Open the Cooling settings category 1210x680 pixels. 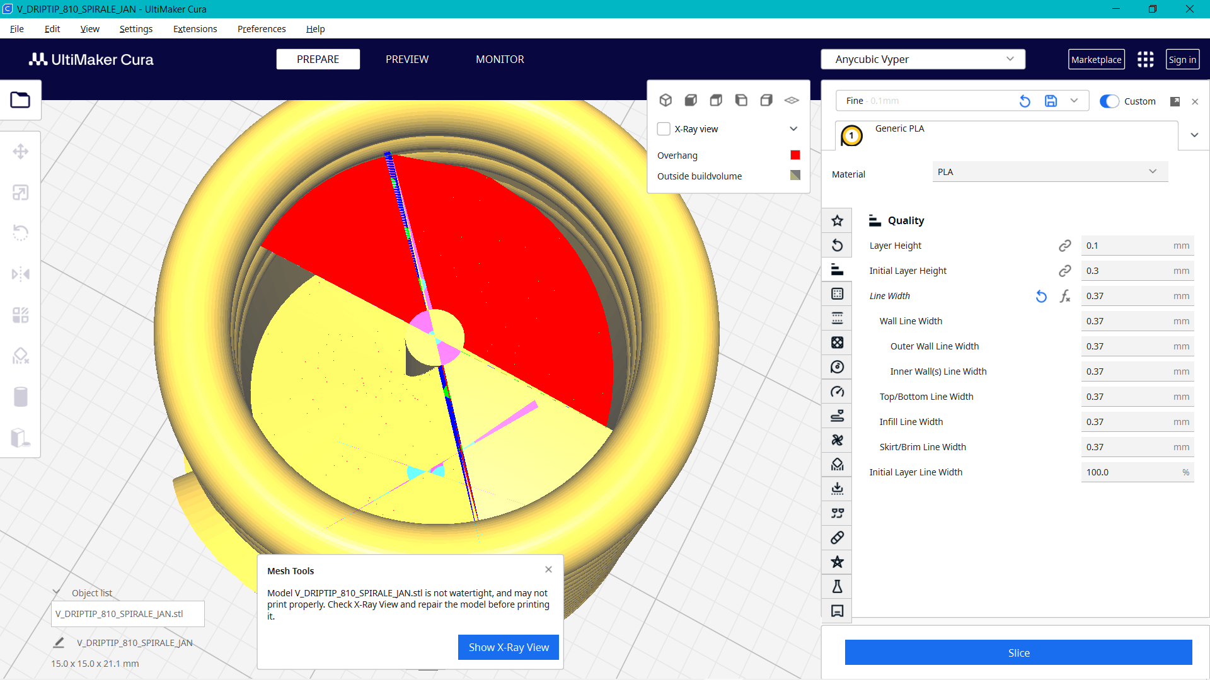tap(837, 440)
